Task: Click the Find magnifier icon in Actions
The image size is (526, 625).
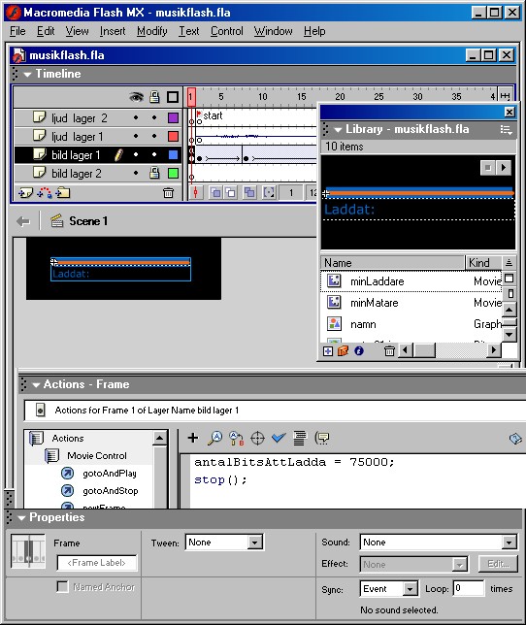Action: click(215, 438)
